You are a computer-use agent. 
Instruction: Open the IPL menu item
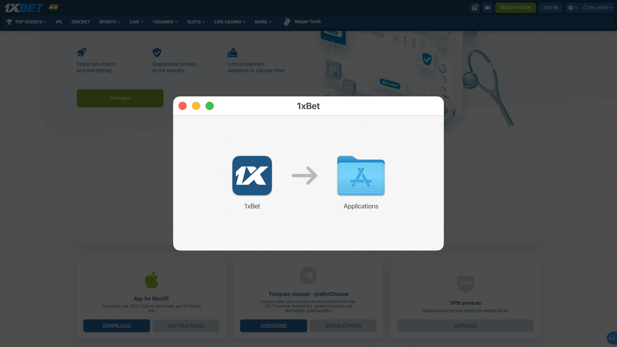point(59,22)
